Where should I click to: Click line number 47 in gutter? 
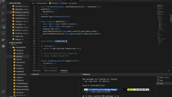34,41
